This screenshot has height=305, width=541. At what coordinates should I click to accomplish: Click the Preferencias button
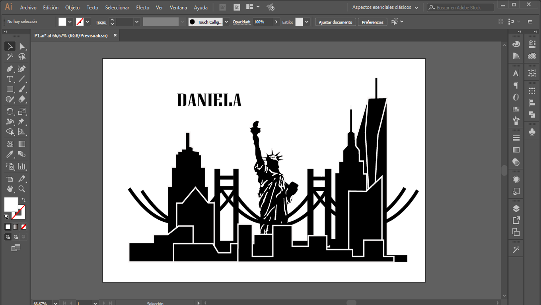(x=373, y=22)
